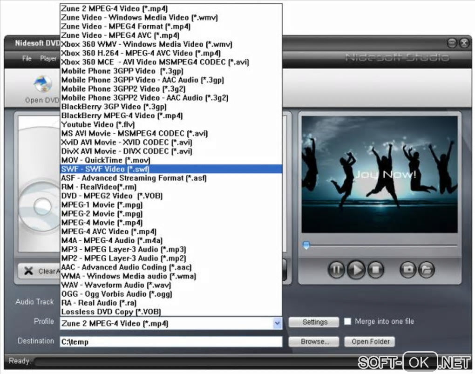Click the Open DVD disc icon
Screen dimensions: 475x374
pos(43,84)
